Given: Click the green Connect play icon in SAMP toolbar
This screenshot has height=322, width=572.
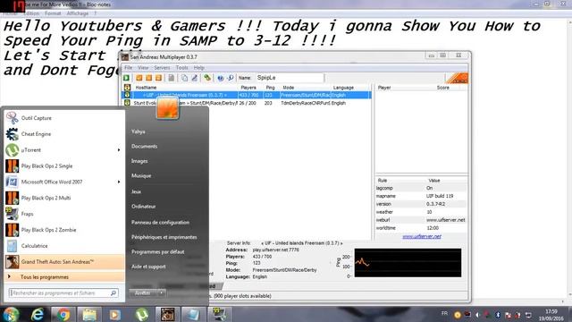Looking at the screenshot, I should click(x=127, y=78).
